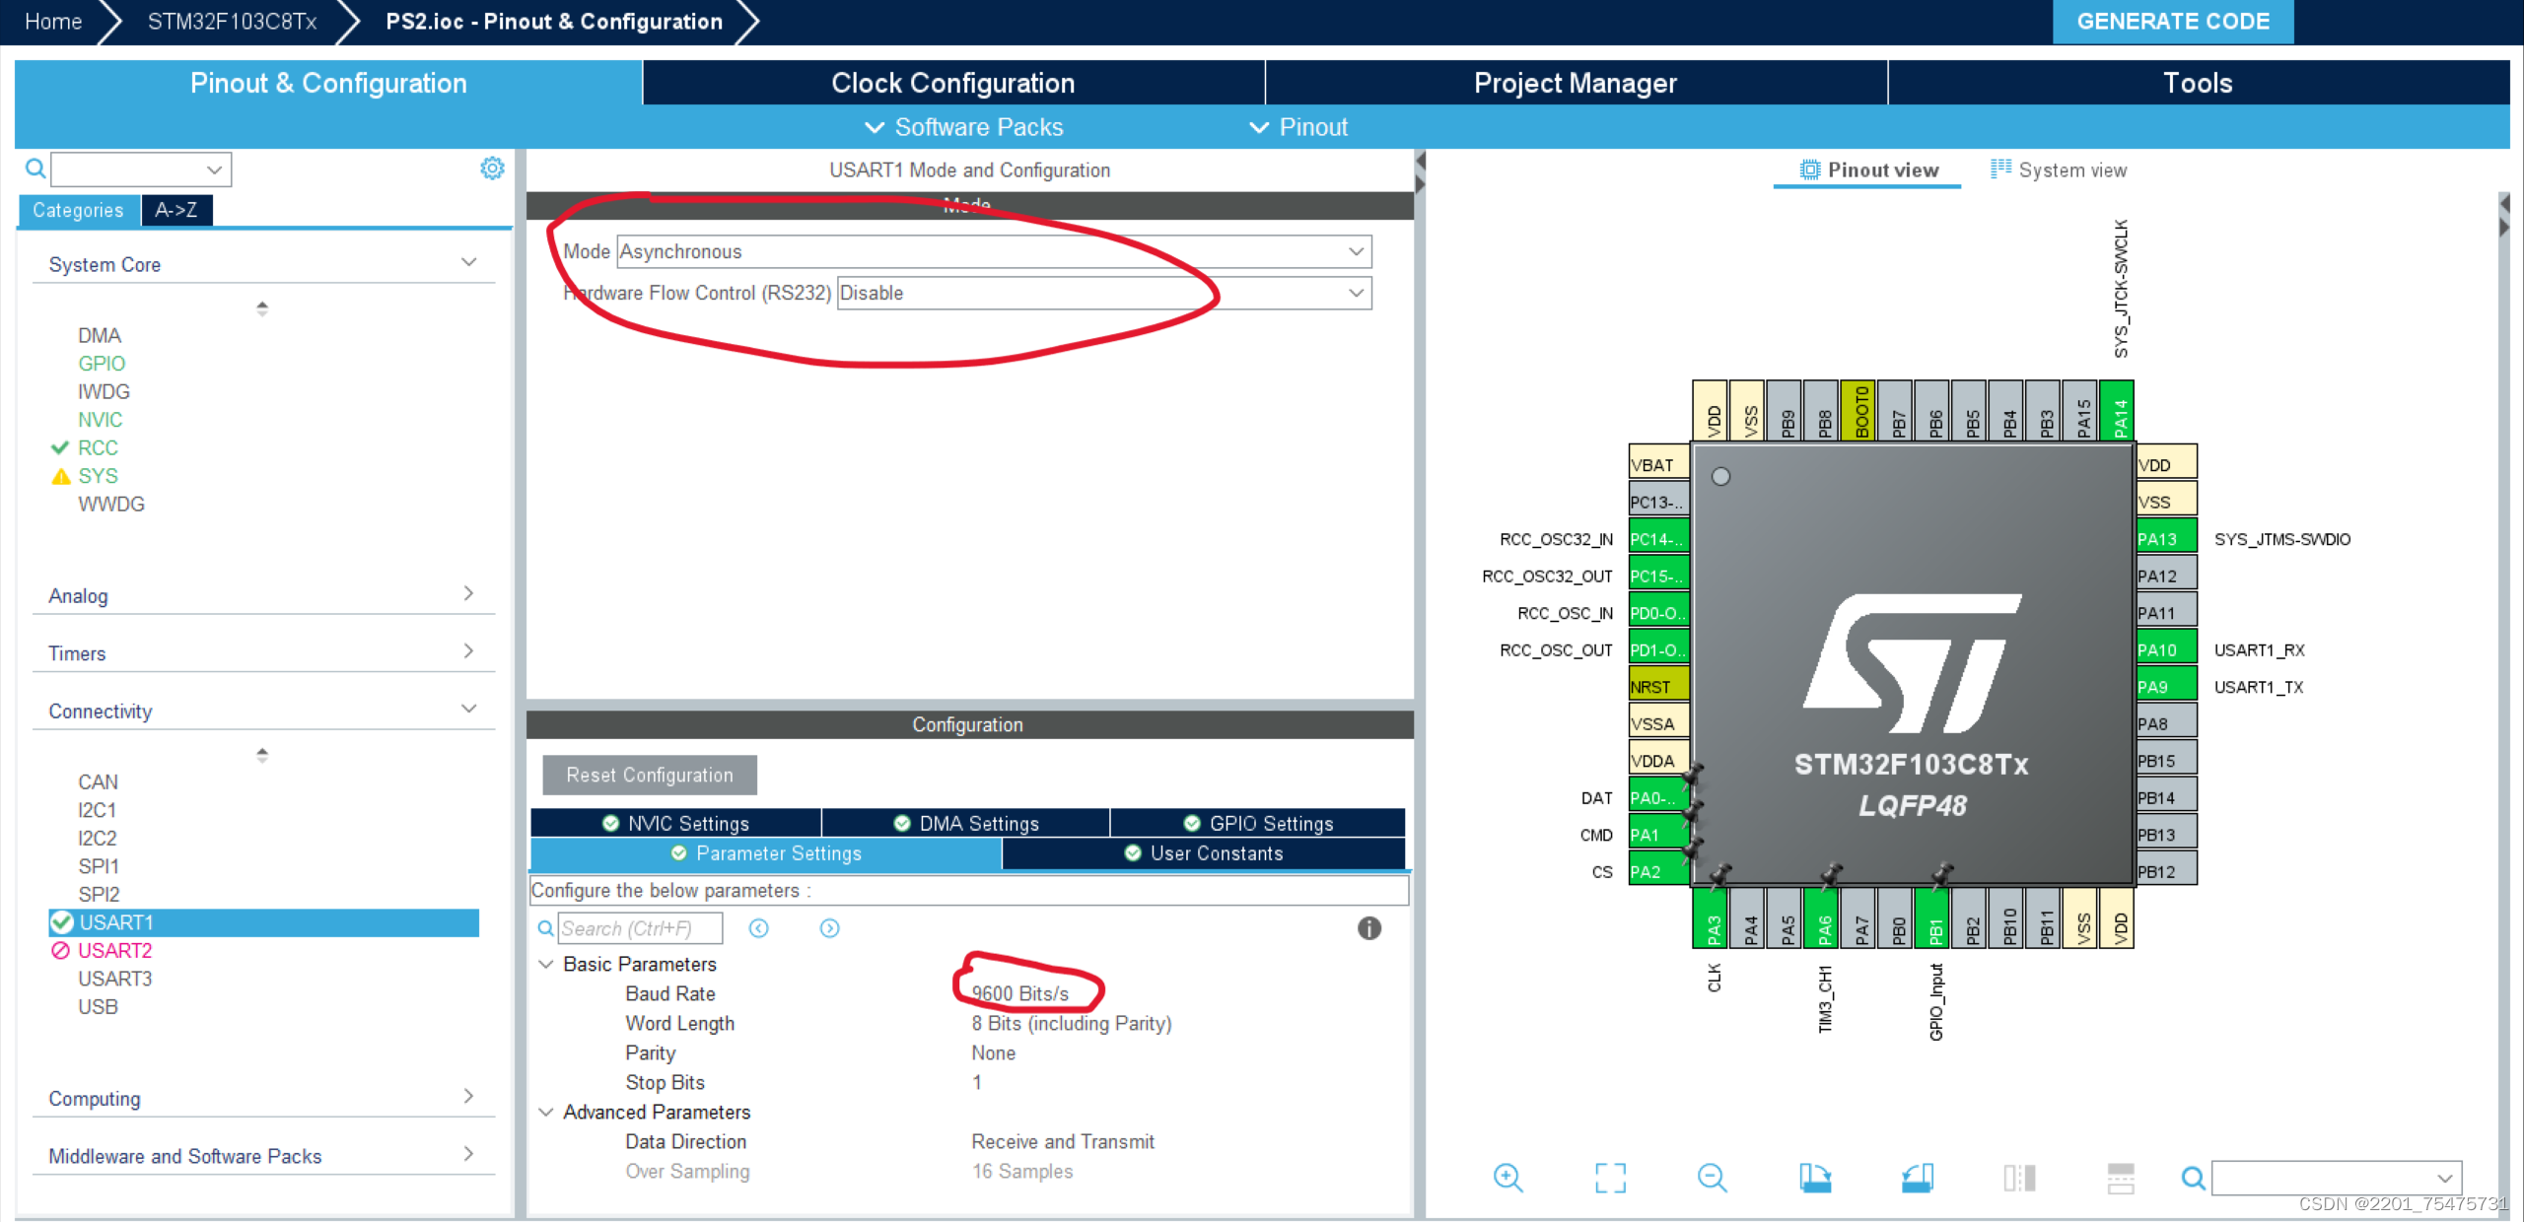Click the fit-to-screen icon under pinout view
This screenshot has height=1222, width=2524.
tap(1610, 1178)
